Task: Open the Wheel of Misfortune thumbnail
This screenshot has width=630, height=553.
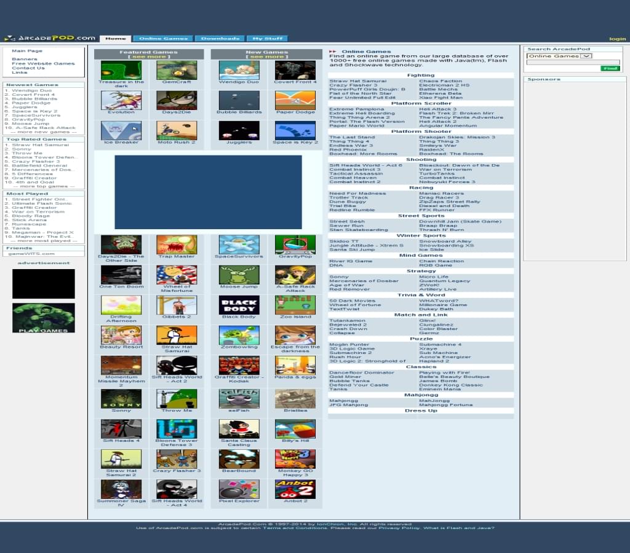Action: pyautogui.click(x=177, y=275)
